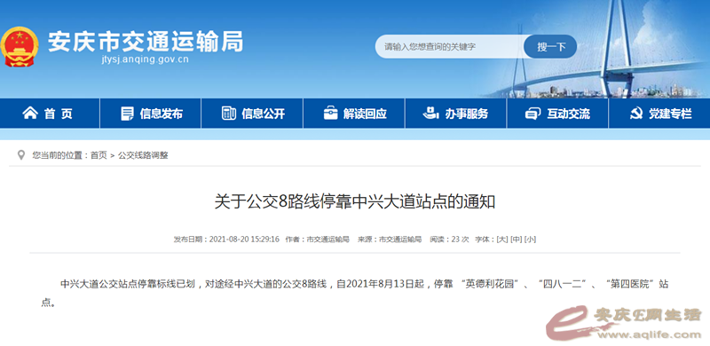
Task: Click the party emblem icon beside 党建专栏
Action: [635, 114]
